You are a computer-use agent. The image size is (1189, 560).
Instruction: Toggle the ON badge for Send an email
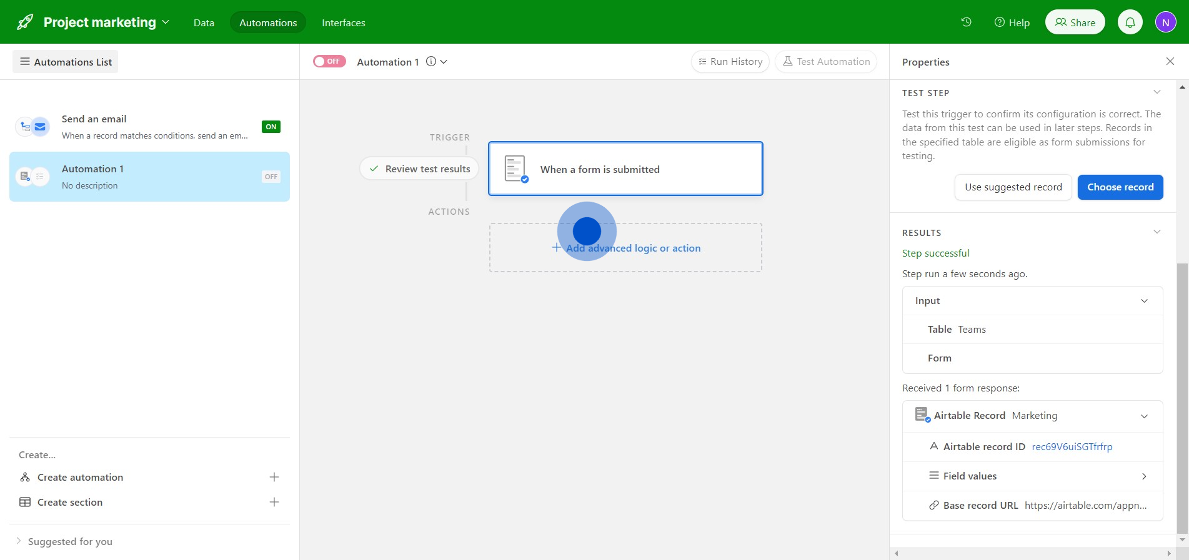coord(271,127)
